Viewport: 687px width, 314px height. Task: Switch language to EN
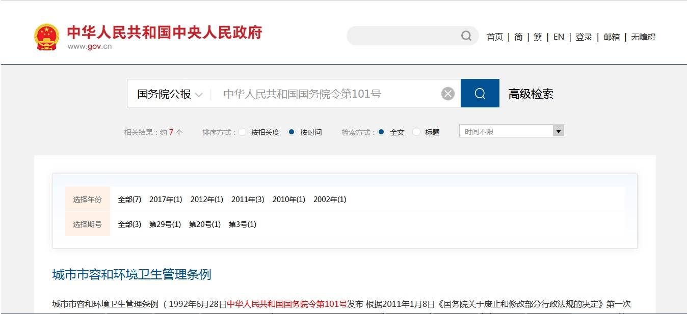point(559,37)
